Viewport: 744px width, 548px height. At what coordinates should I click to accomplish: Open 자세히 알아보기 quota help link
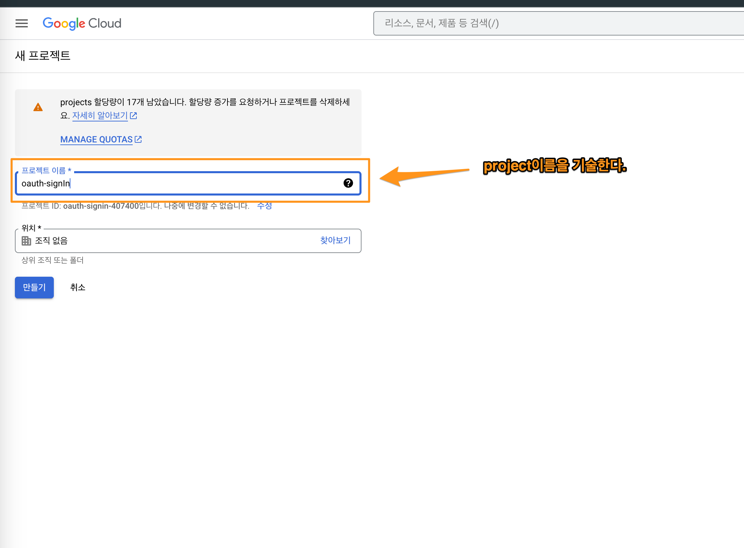click(100, 115)
